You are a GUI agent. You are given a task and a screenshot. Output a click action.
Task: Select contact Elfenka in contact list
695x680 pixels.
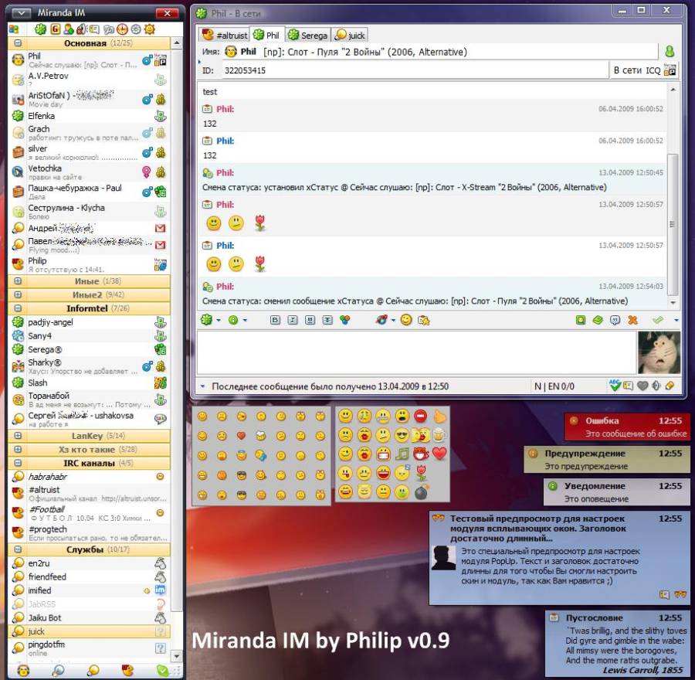[x=89, y=116]
